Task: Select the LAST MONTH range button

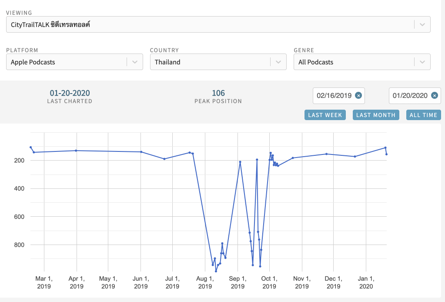Action: [x=375, y=115]
